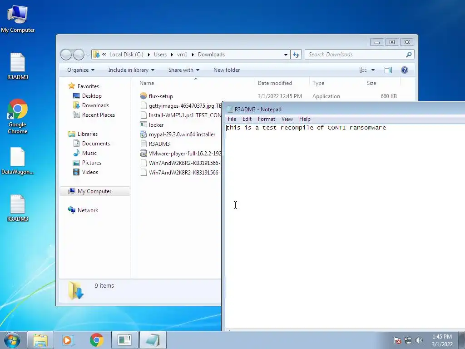Launch Google Chrome from the desktop shortcut
Image resolution: width=465 pixels, height=349 pixels.
pyautogui.click(x=18, y=116)
